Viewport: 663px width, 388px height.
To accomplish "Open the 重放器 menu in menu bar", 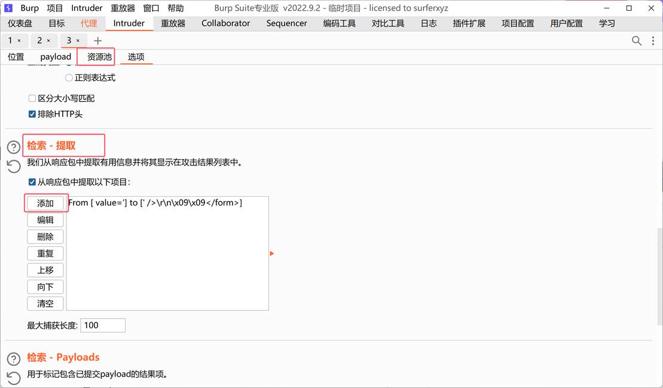I will (123, 8).
